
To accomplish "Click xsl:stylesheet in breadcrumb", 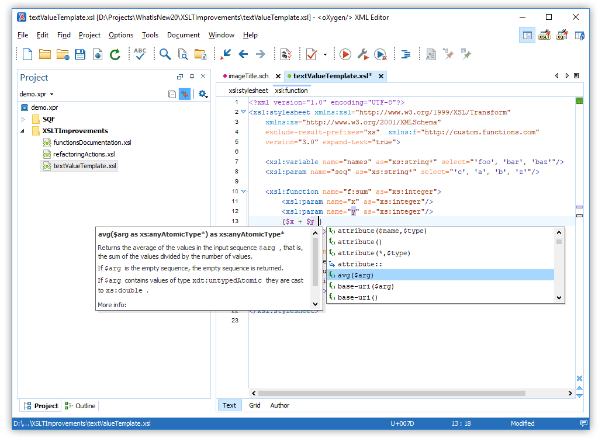I will coord(248,91).
